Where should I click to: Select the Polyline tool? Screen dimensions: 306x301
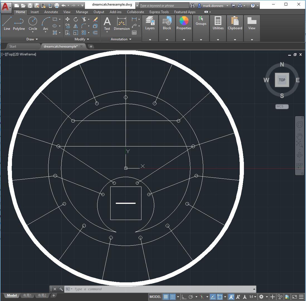tap(19, 23)
